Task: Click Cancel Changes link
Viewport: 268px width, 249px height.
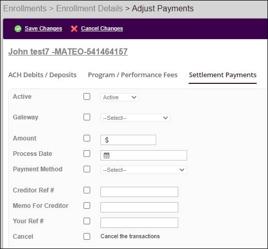Action: pyautogui.click(x=102, y=28)
